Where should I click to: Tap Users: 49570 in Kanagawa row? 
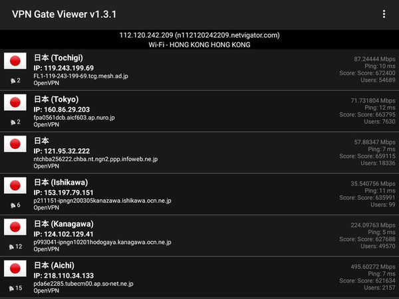(x=378, y=246)
